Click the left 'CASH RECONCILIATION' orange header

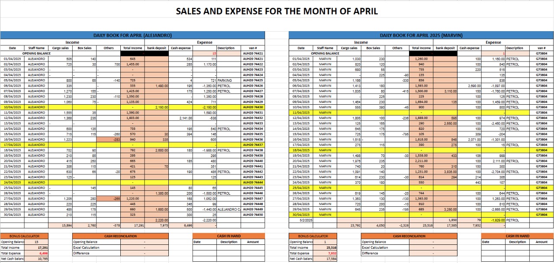(121, 236)
